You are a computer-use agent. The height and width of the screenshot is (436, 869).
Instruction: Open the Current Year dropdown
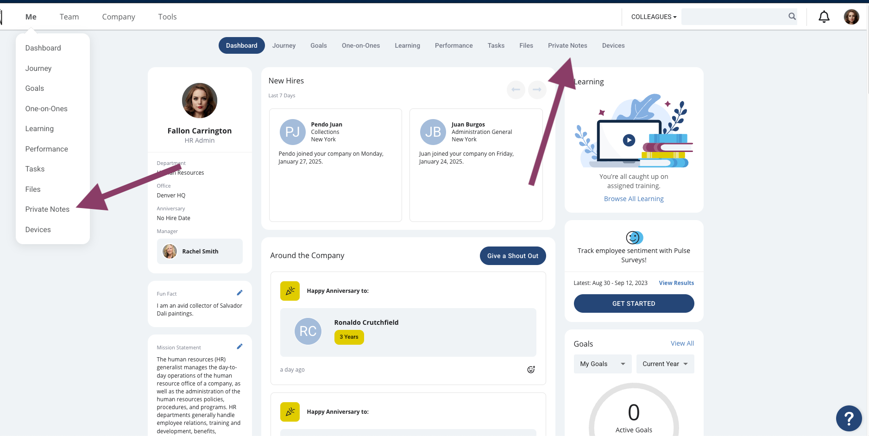coord(665,364)
